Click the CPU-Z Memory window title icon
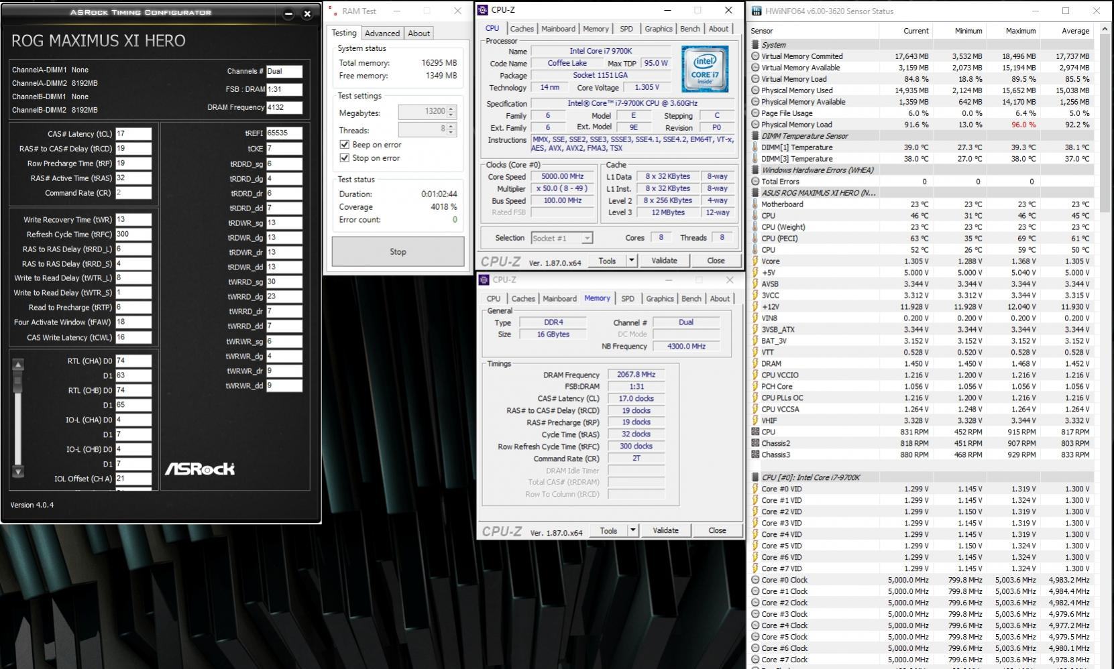 point(484,280)
